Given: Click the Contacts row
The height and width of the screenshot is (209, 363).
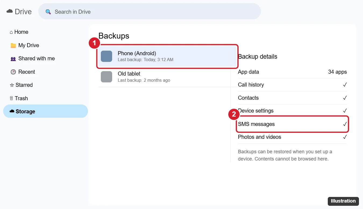Looking at the screenshot, I should pos(292,98).
